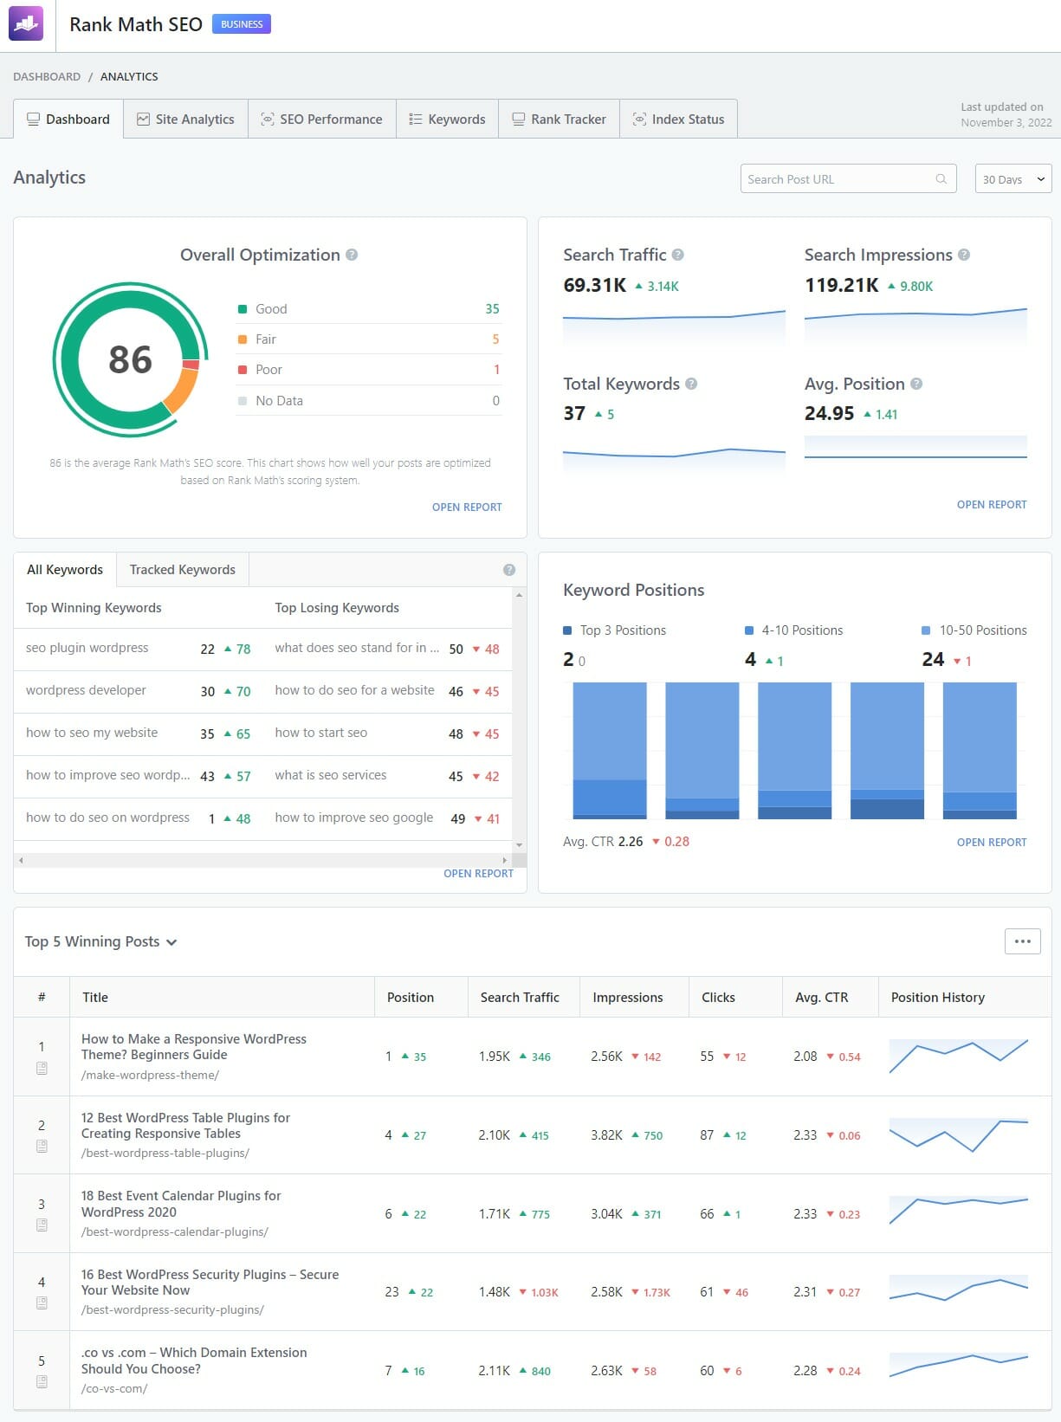Open the 18 Best Event Calendar Plugins post
Viewport: 1061px width, 1422px height.
tap(181, 1204)
